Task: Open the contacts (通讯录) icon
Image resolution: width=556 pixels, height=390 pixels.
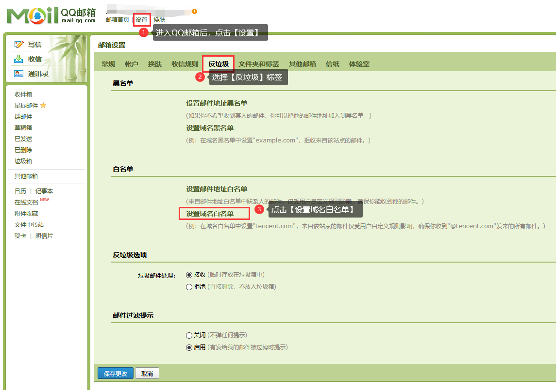Action: coord(19,74)
